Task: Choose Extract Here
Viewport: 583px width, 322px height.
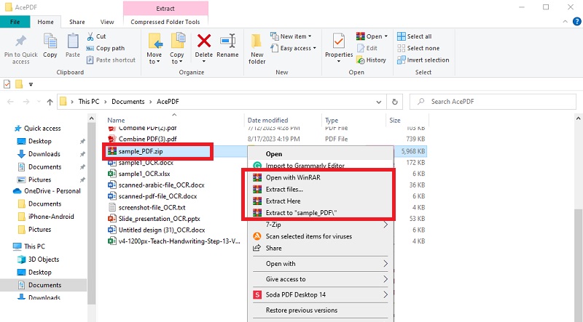Action: [321, 201]
